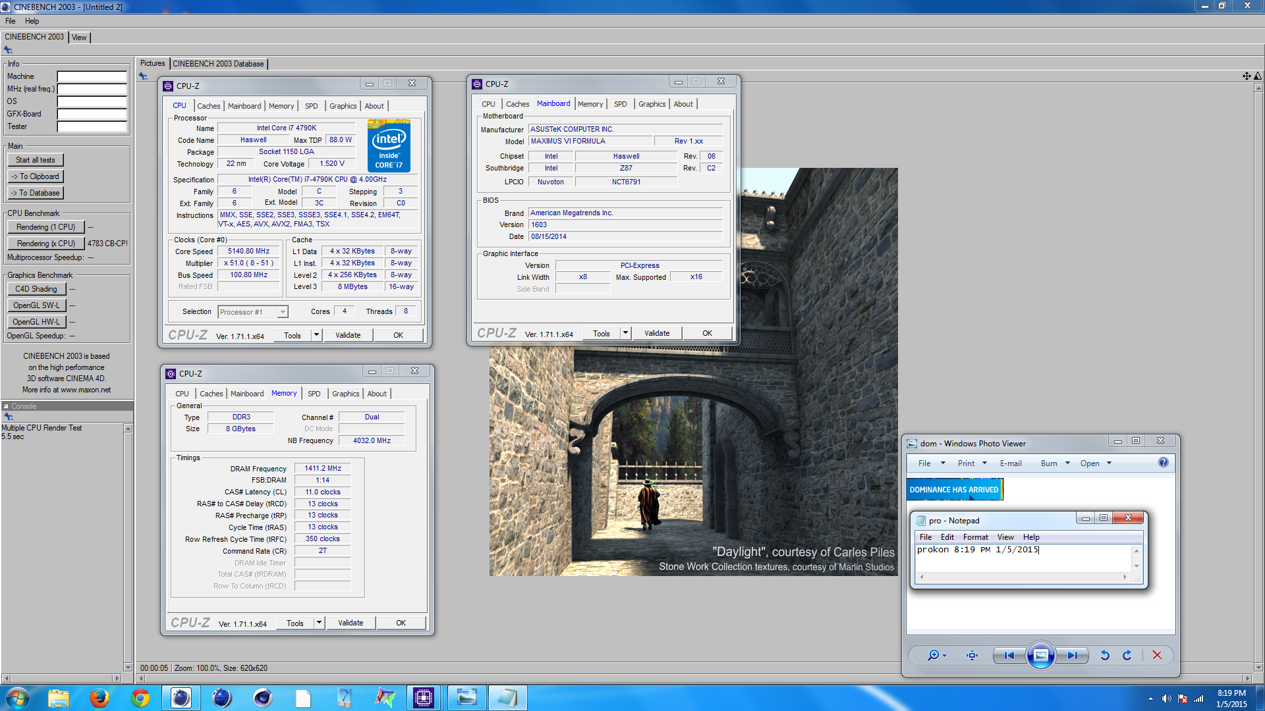Click the Console panel vertical scrollbar
Screen dimensions: 1265x711
click(128, 548)
